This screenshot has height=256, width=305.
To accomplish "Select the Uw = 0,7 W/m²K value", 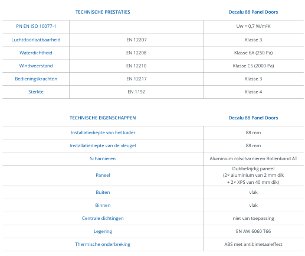I will (253, 26).
